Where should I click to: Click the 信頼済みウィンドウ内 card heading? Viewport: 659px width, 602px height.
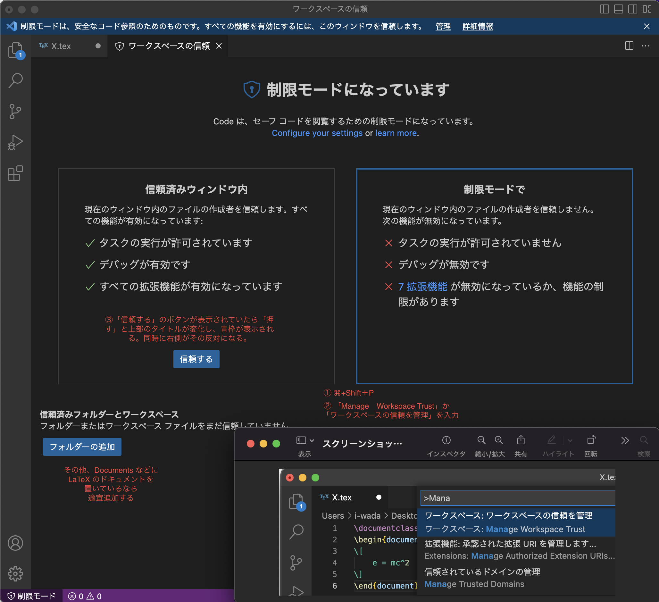[x=196, y=189]
